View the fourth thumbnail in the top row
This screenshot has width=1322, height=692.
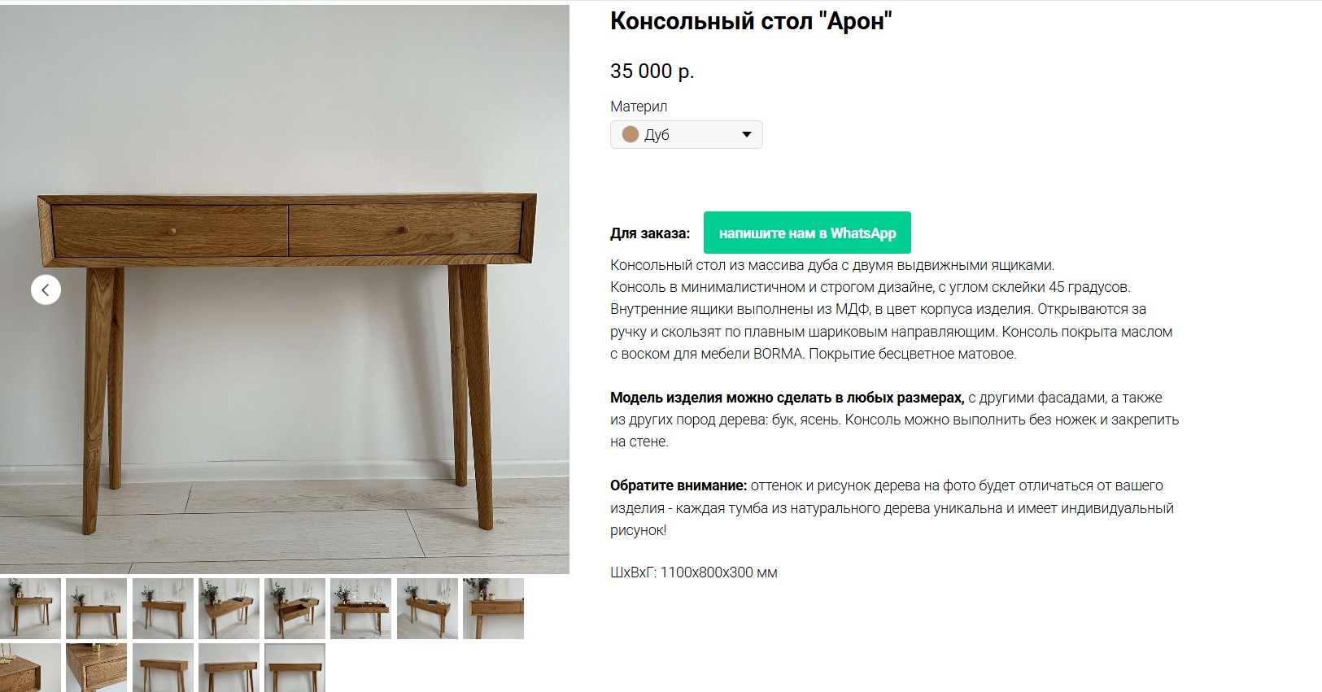229,608
